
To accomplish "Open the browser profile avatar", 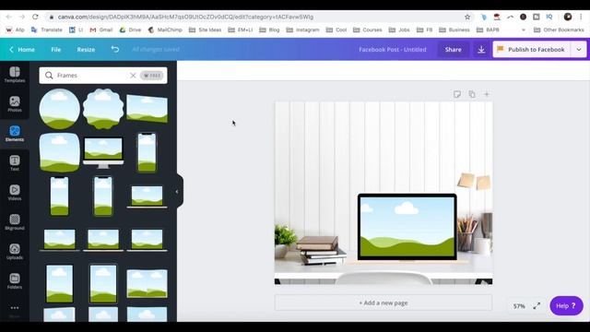I will pos(568,17).
